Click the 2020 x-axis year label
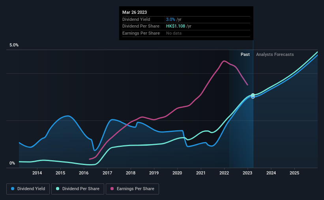324x200 pixels. coord(177,173)
